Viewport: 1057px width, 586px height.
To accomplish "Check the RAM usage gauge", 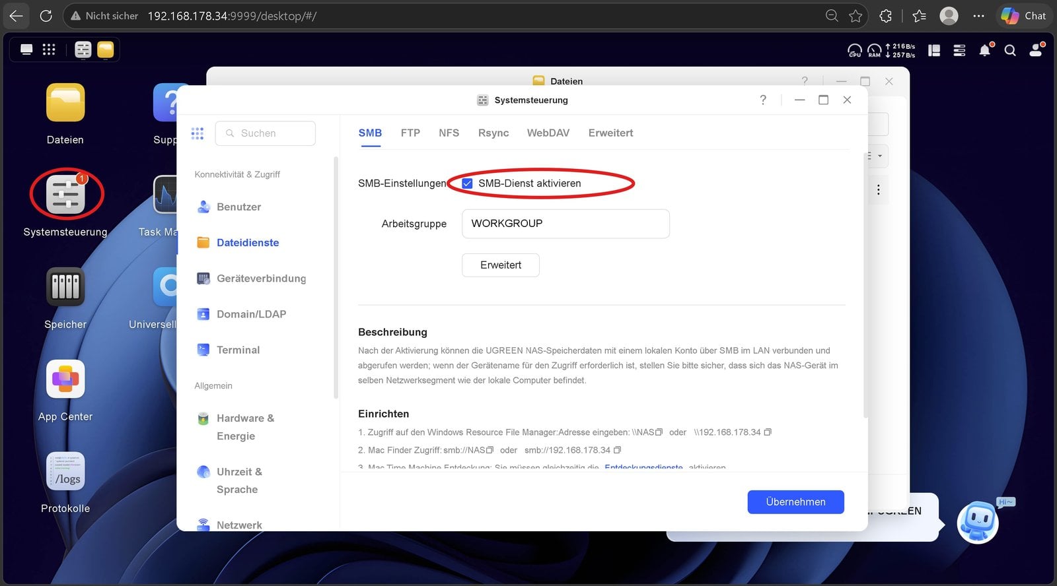I will [875, 50].
